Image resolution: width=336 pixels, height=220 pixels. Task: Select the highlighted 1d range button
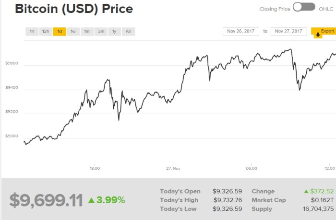[x=60, y=32]
